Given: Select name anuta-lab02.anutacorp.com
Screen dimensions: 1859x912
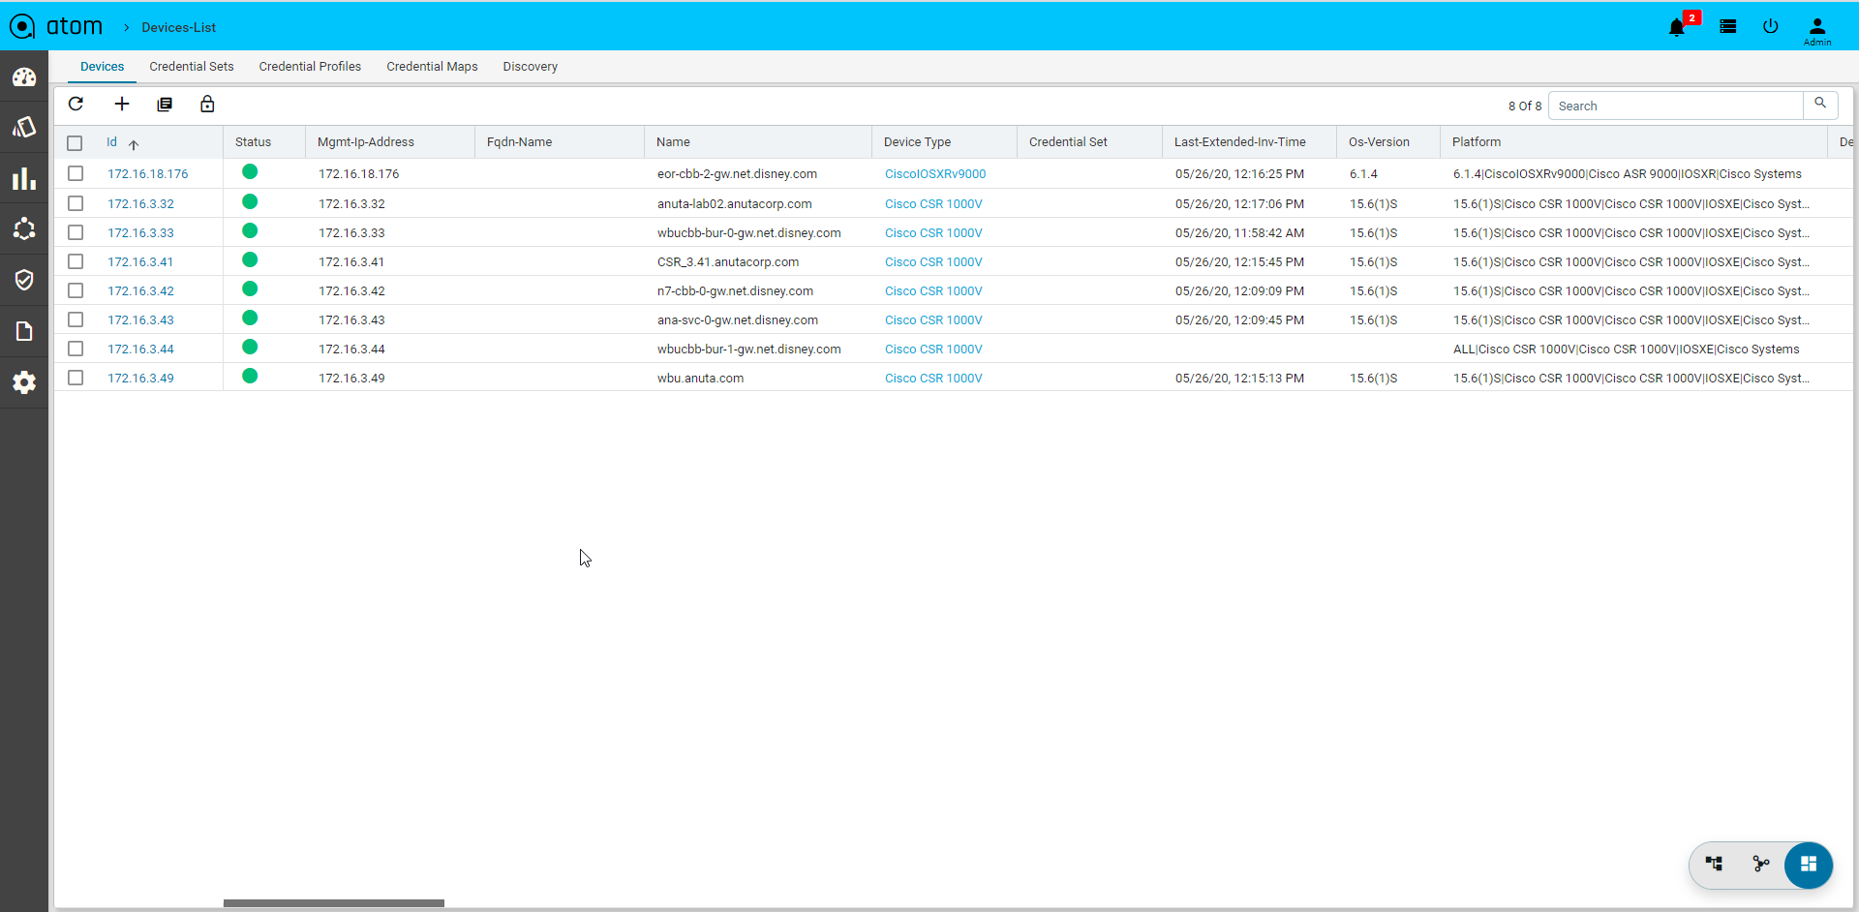Looking at the screenshot, I should 735,204.
